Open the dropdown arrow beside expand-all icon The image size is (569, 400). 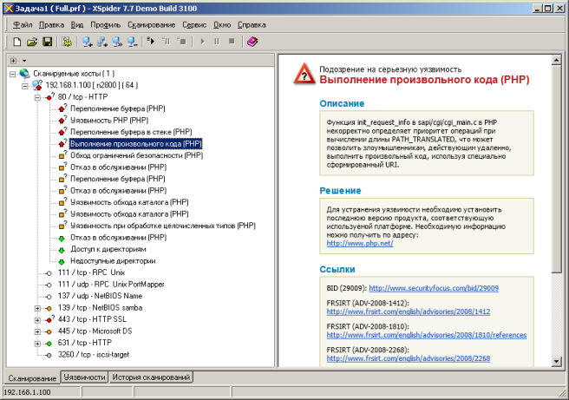click(x=24, y=61)
